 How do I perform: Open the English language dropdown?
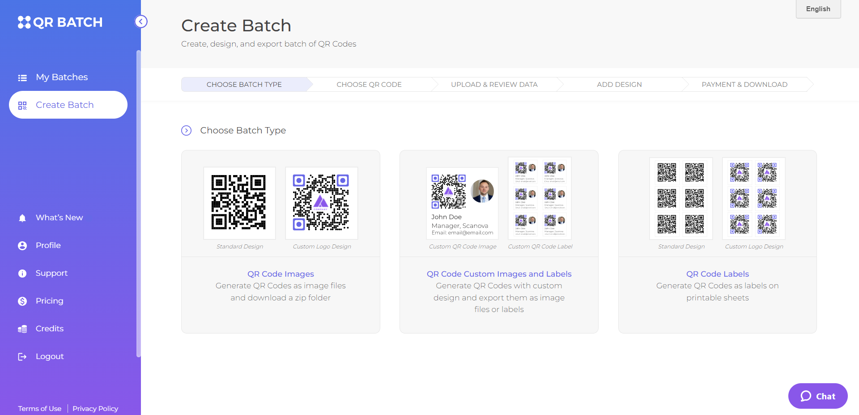coord(818,9)
